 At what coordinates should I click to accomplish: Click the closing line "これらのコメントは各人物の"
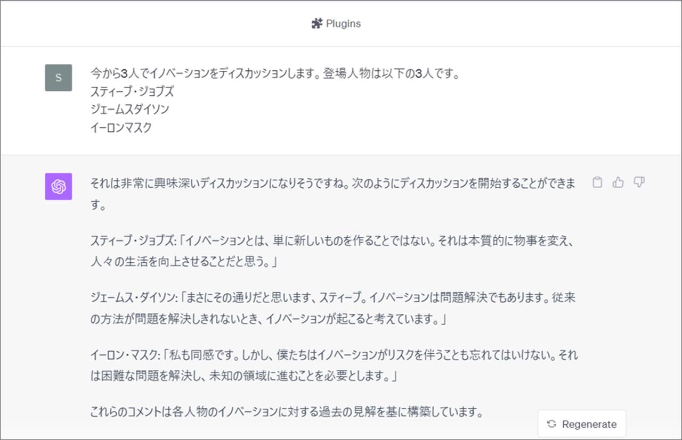[x=287, y=412]
